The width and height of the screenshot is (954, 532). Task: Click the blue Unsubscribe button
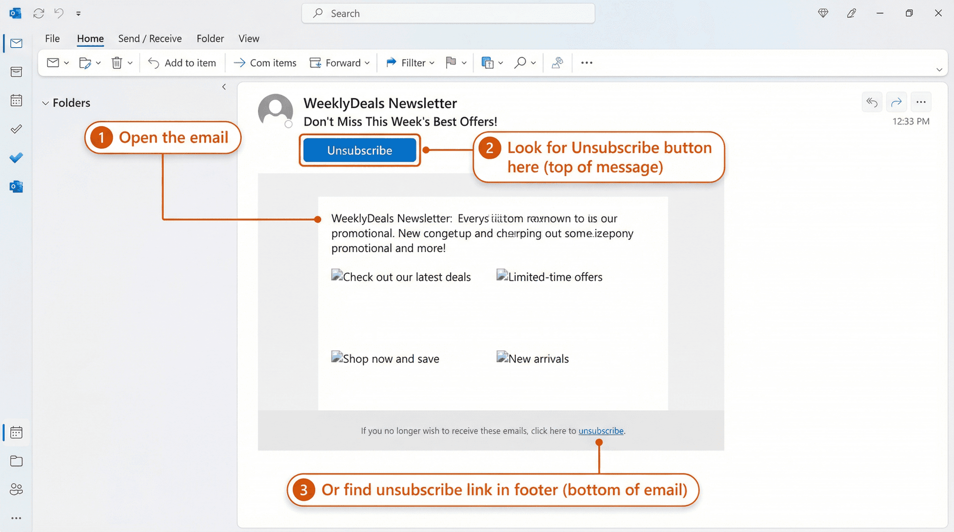[359, 150]
